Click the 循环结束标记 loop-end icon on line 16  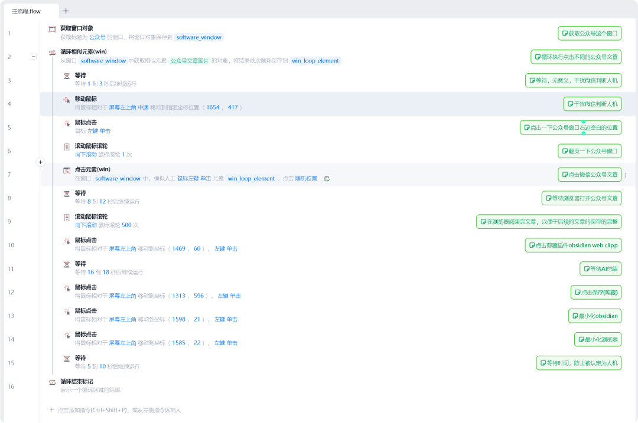(52, 381)
